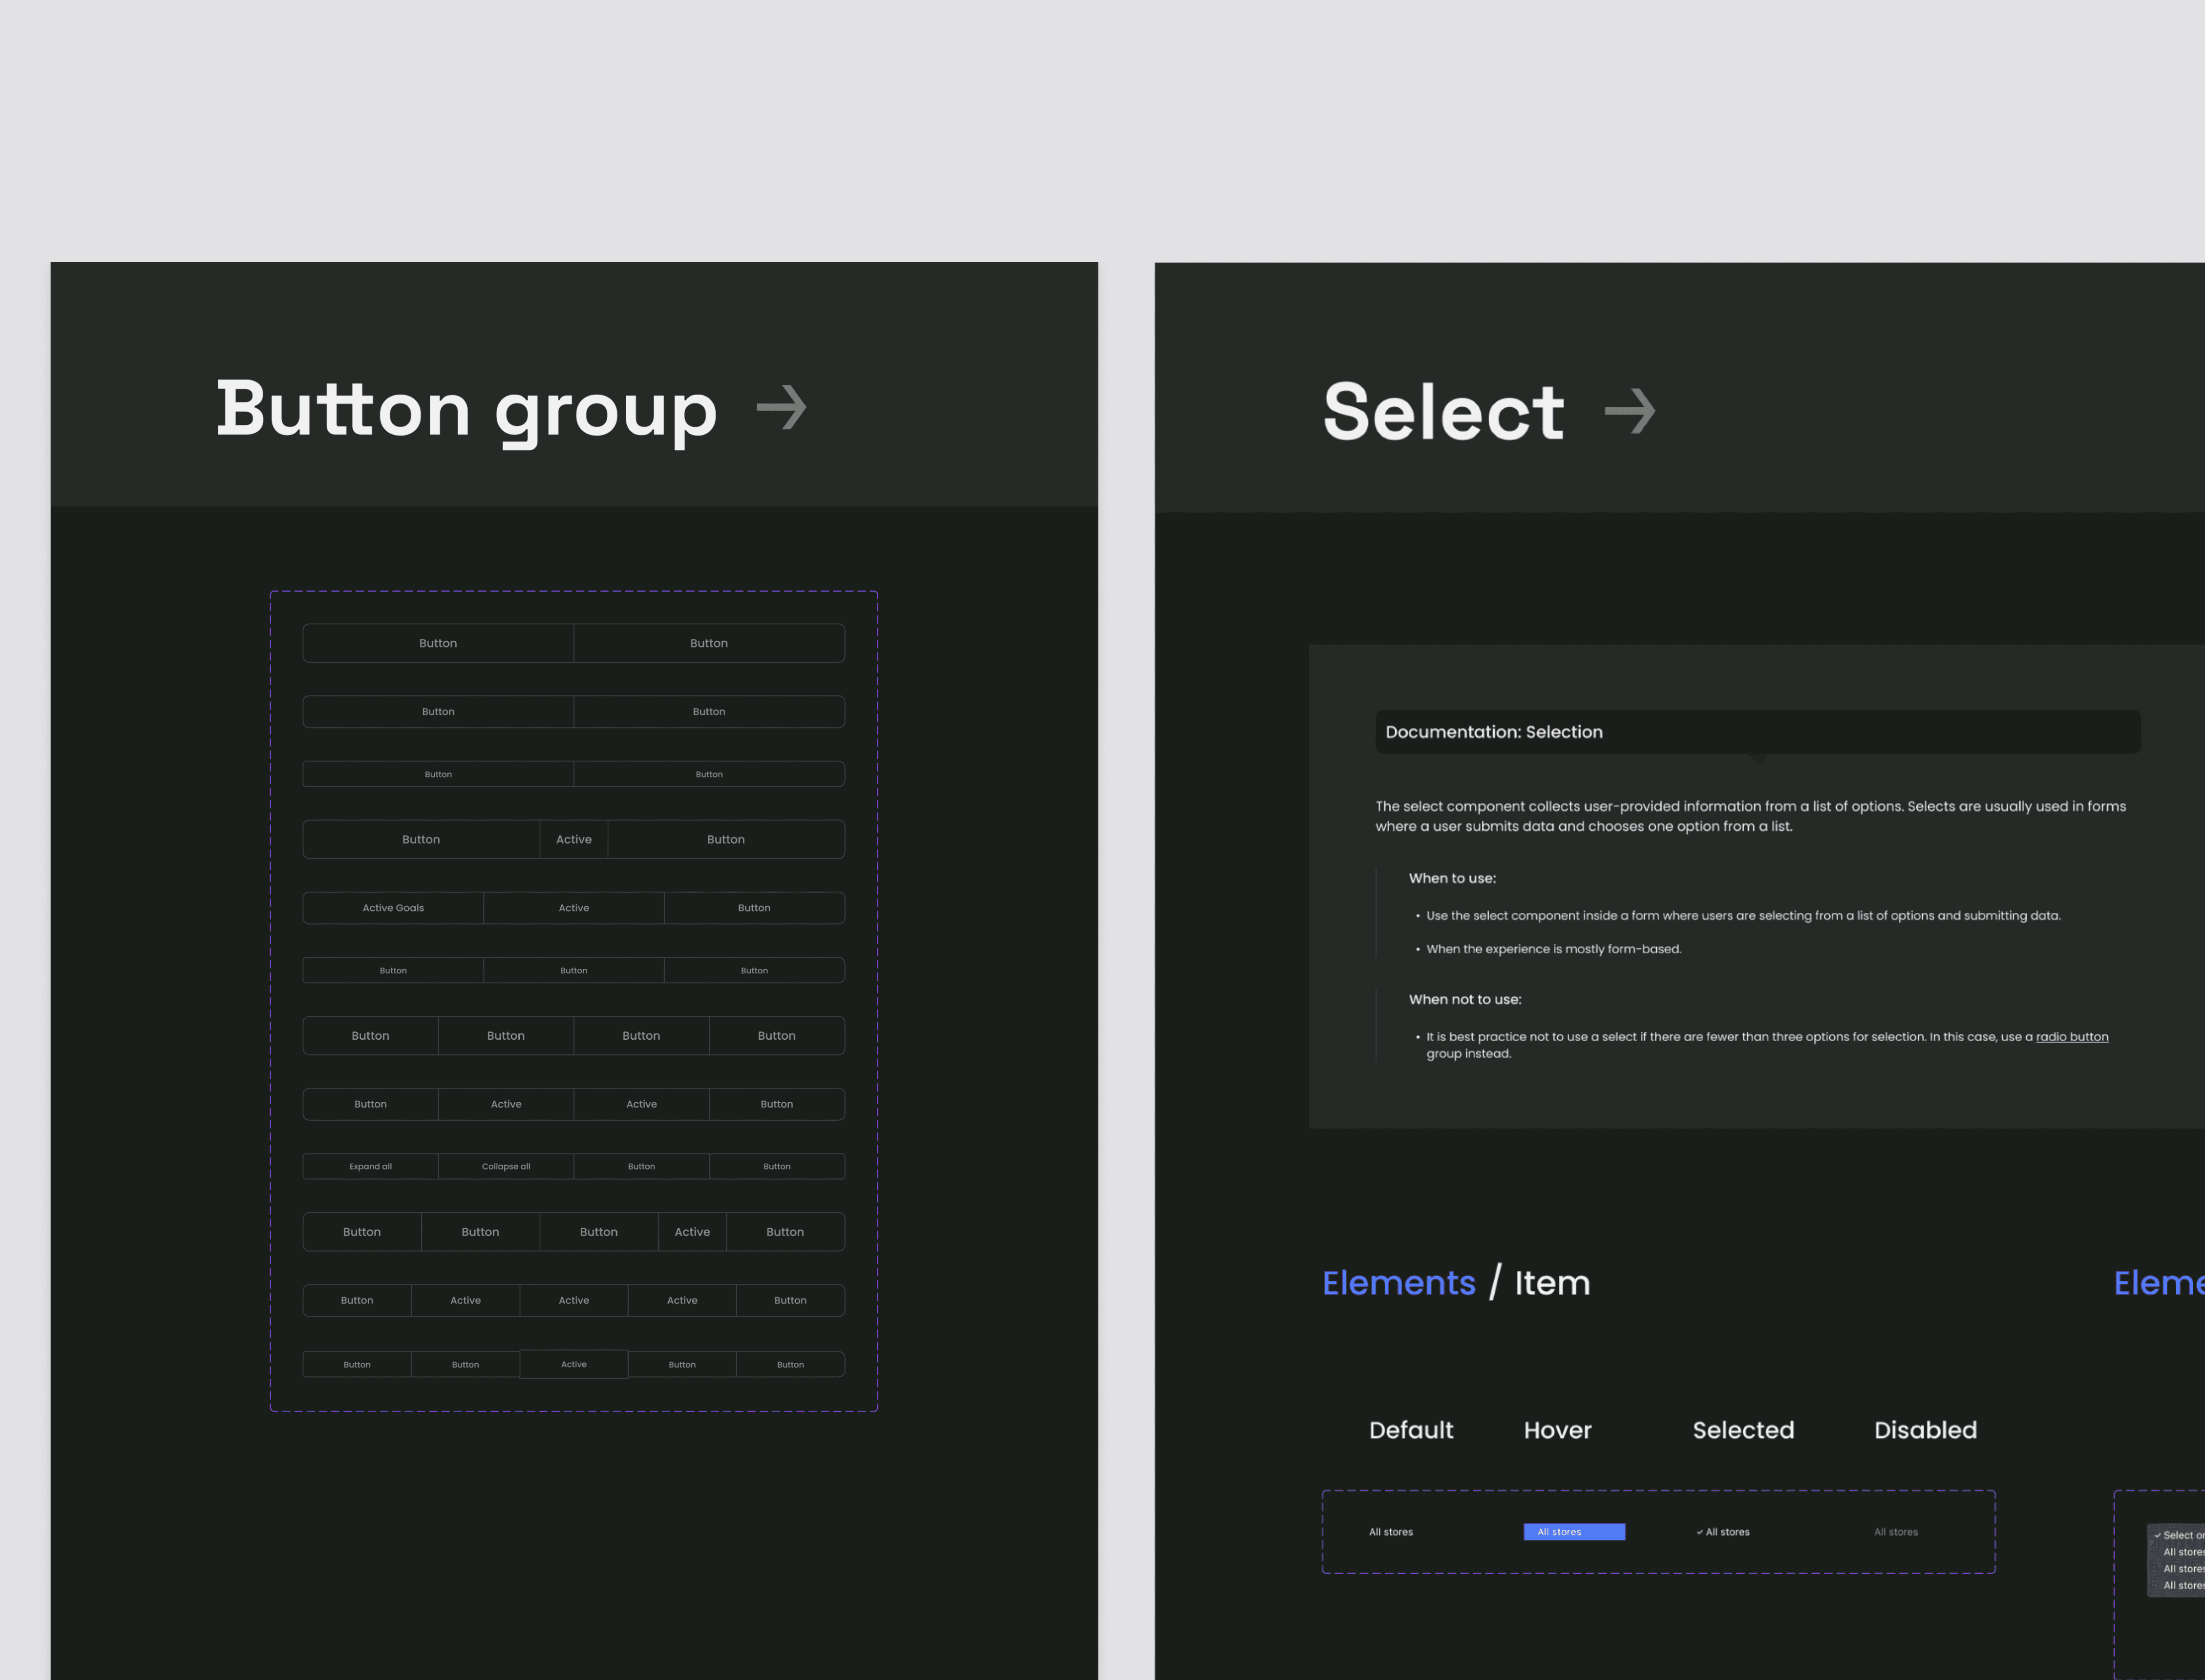Viewport: 2205px width, 1680px height.
Task: Click the "Hover" column label
Action: (x=1556, y=1430)
